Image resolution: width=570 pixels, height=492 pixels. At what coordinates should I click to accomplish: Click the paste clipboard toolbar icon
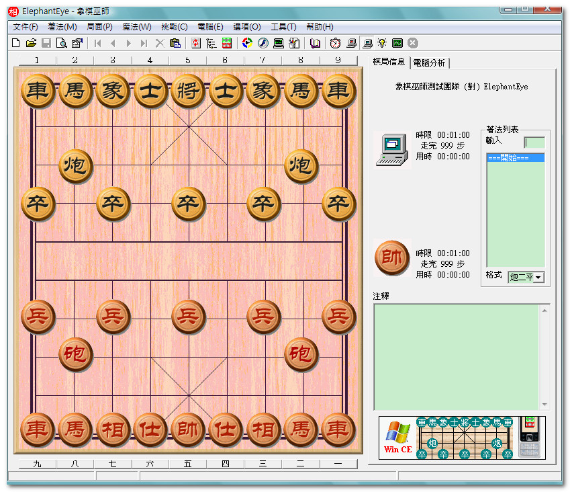tap(175, 43)
